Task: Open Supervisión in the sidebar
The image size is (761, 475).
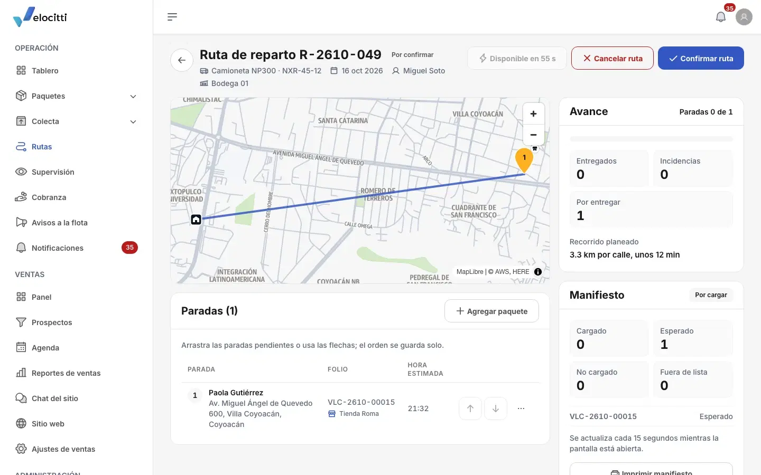Action: [x=77, y=172]
